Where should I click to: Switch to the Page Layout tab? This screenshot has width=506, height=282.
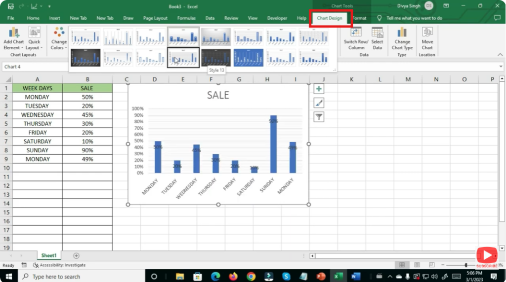click(155, 18)
